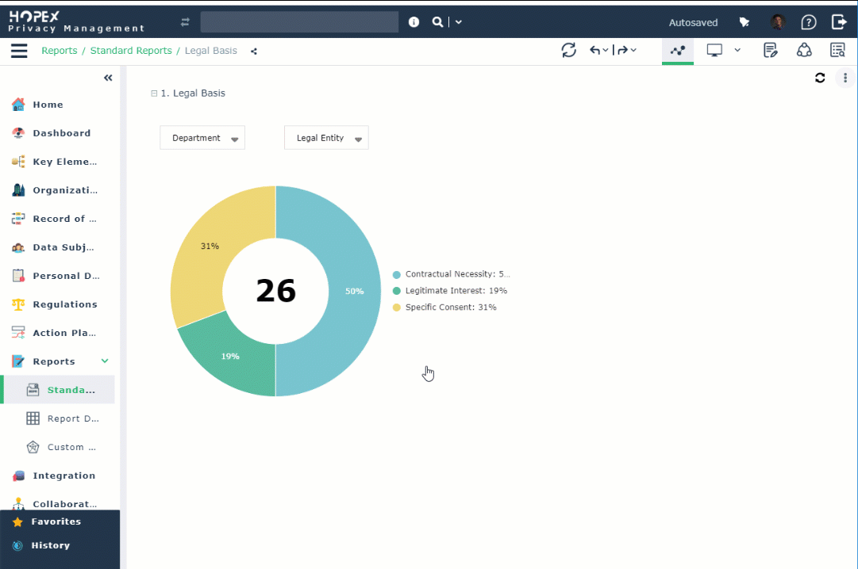The image size is (858, 569).
Task: Open the Legal Entity filter dropdown
Action: [326, 138]
